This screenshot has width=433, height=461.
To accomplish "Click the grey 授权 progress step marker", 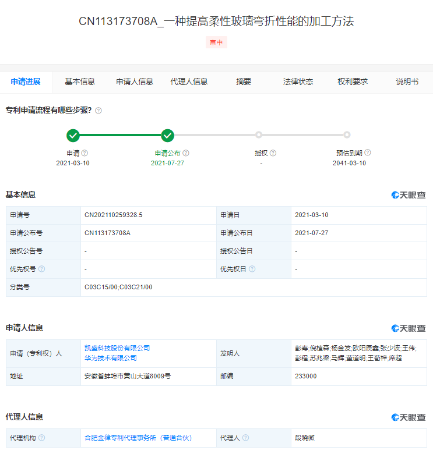I will click(x=259, y=135).
